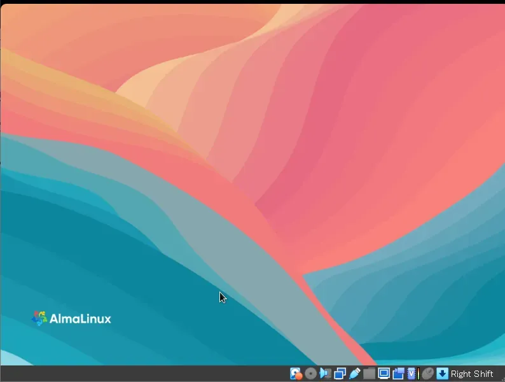Open the shared folders indicator

370,374
